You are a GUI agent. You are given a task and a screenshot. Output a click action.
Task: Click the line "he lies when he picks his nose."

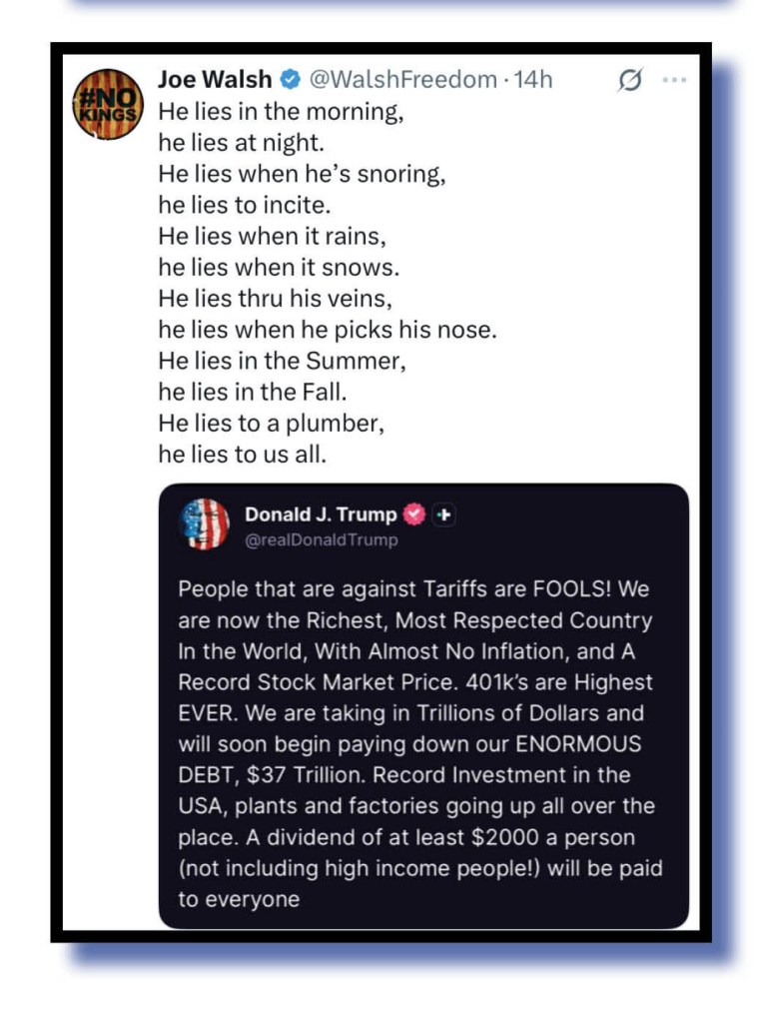point(327,329)
